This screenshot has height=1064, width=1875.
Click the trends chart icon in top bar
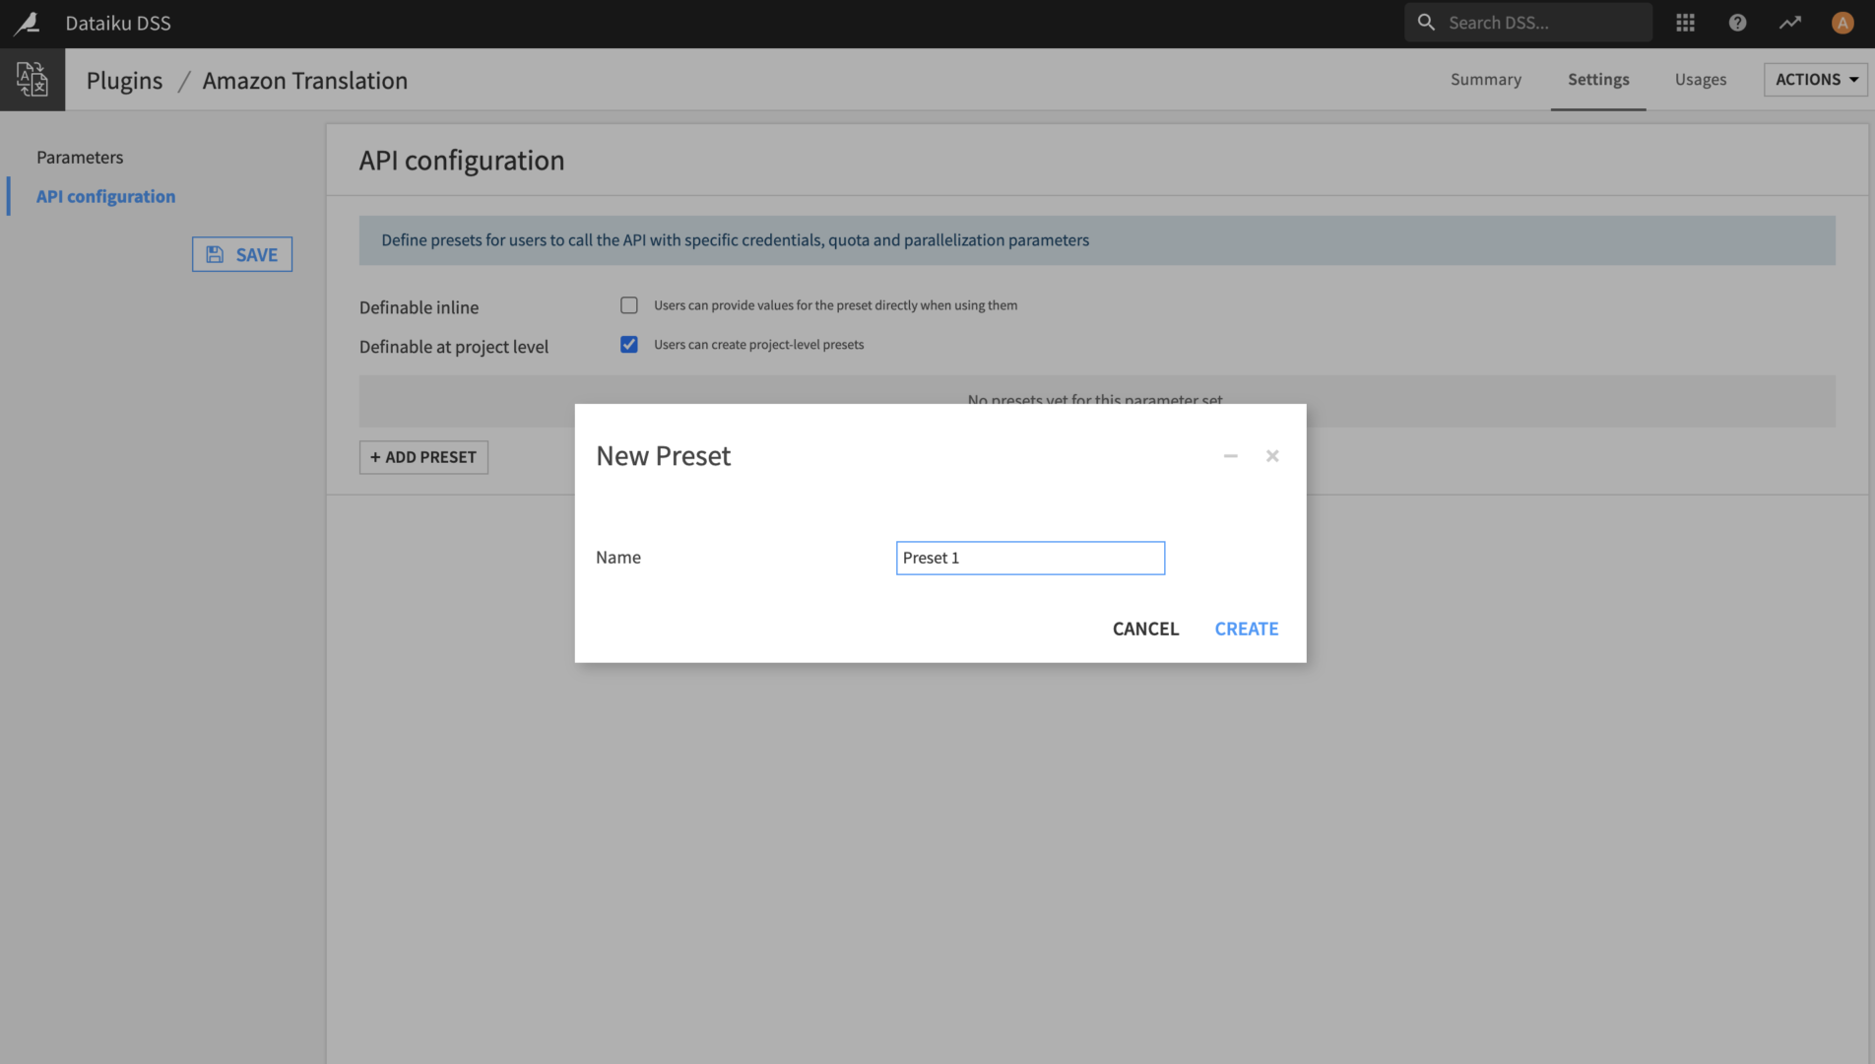pos(1789,22)
